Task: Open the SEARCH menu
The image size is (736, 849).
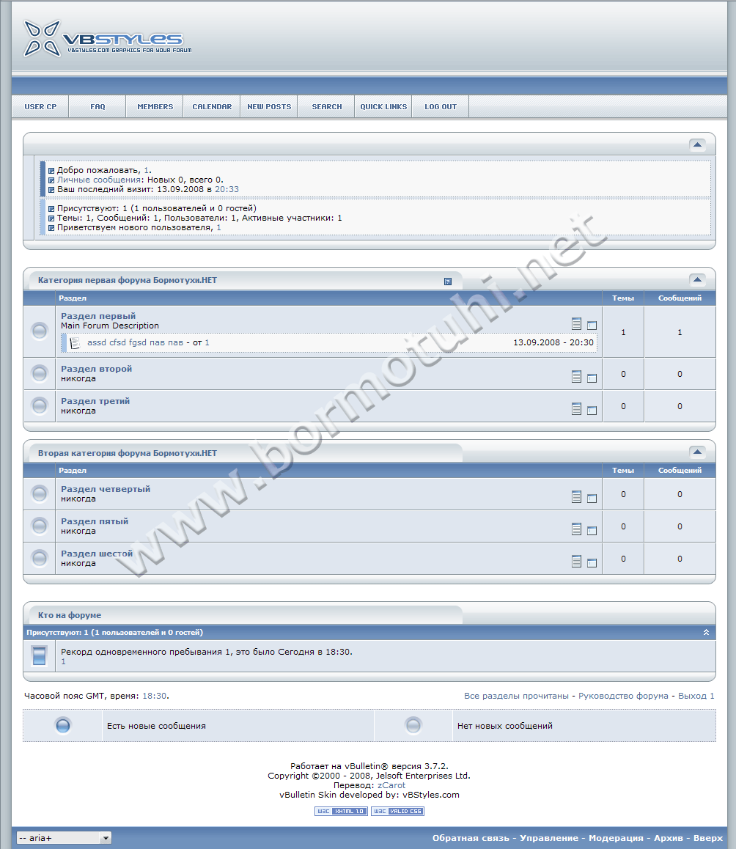Action: [326, 106]
